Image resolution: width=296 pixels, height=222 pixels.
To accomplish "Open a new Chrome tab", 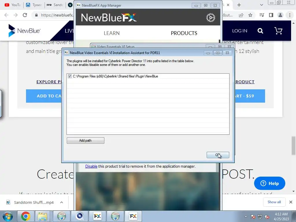I will click(239, 5).
